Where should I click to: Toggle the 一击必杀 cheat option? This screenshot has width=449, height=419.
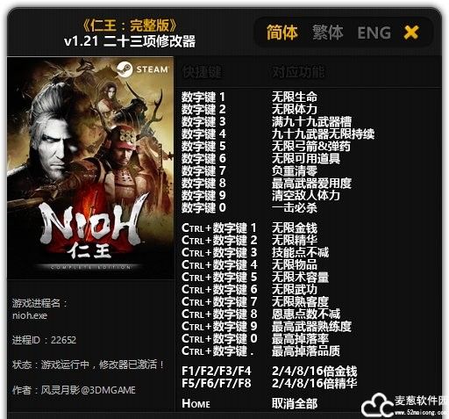click(x=295, y=207)
